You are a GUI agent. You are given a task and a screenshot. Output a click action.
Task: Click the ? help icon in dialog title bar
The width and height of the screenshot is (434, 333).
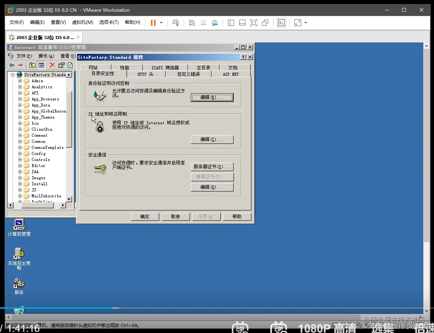pyautogui.click(x=243, y=57)
